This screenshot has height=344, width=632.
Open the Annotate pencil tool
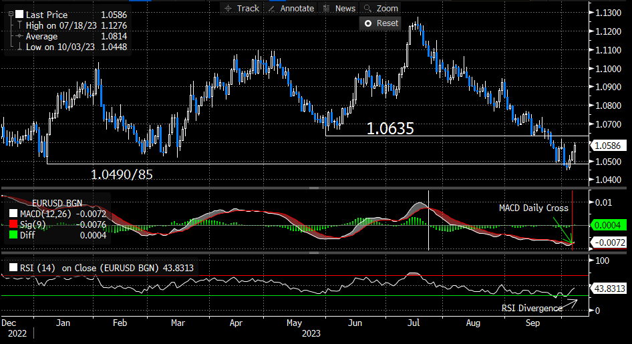click(291, 8)
